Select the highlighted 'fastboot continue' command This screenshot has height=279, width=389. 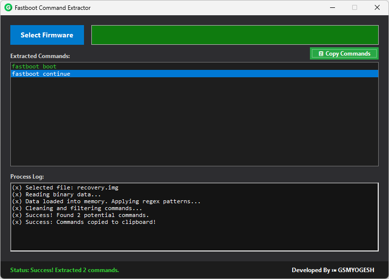click(x=41, y=74)
